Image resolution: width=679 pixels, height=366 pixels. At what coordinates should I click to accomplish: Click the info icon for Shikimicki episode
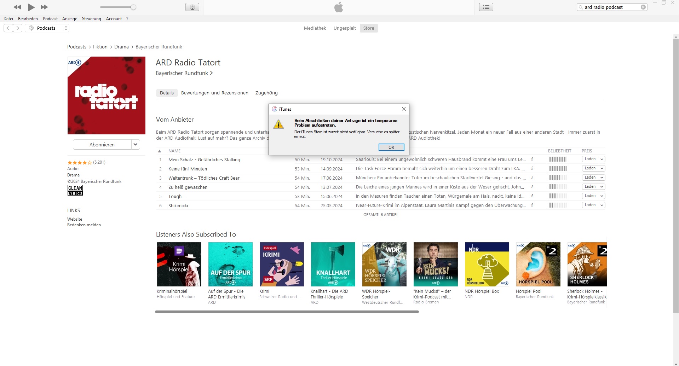pyautogui.click(x=532, y=205)
